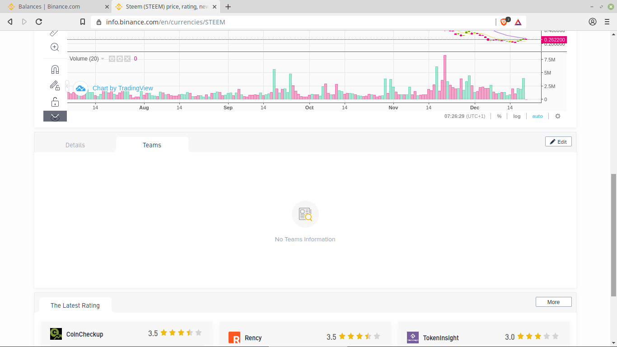The width and height of the screenshot is (617, 347).
Task: Open the Chart by TradingView link
Action: pos(123,88)
